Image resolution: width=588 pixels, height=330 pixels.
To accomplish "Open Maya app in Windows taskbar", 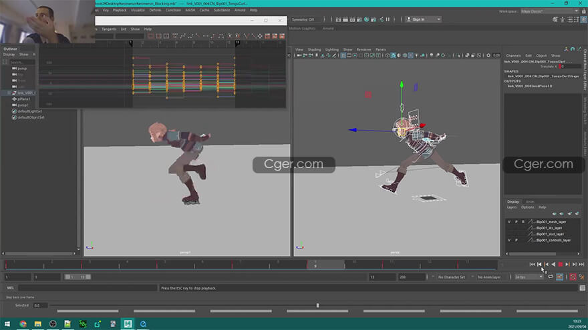I will point(128,323).
